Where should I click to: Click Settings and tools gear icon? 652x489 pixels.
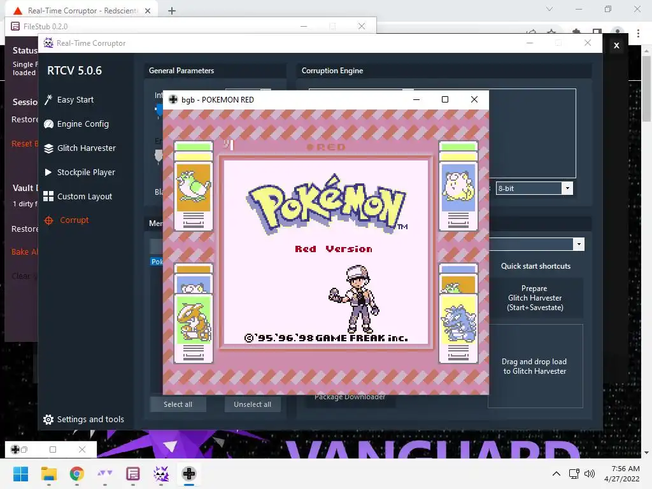pyautogui.click(x=48, y=420)
